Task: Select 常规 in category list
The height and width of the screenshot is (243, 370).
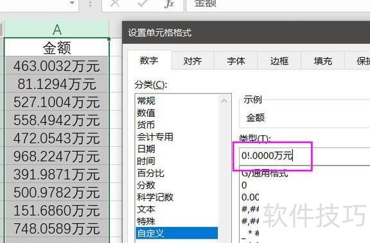Action: [x=177, y=101]
